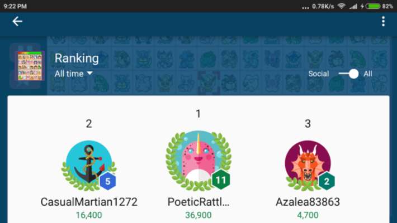Open the pink narwhal avatar ranked first
Screen dimensions: 397x223
coord(198,161)
